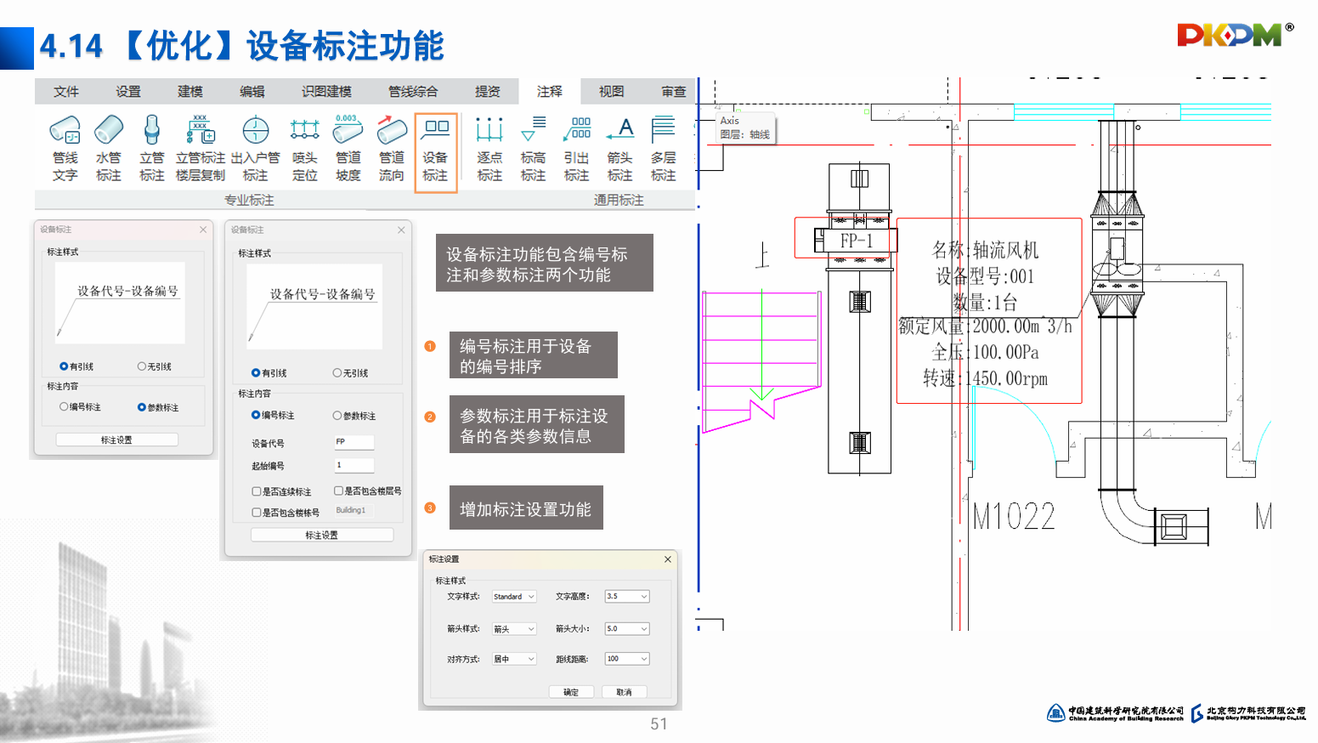Image resolution: width=1318 pixels, height=743 pixels.
Task: Click the 数量:1台 annotation line
Action: [986, 303]
